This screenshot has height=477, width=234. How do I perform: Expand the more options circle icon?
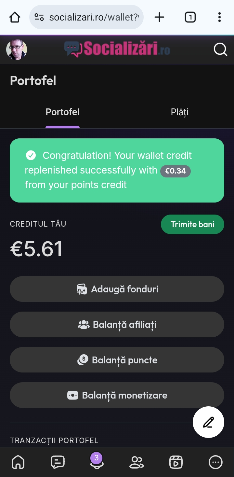[215, 462]
